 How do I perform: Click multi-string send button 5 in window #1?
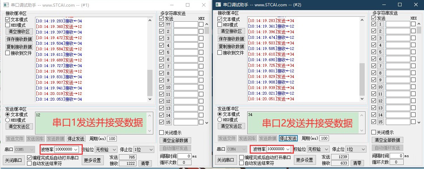pos(168,52)
